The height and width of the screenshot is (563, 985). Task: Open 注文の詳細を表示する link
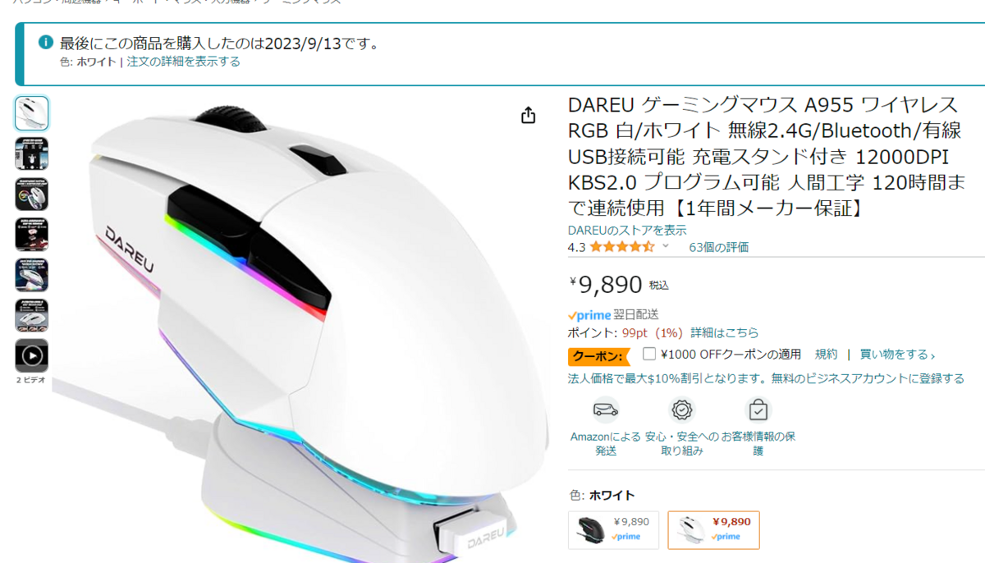pyautogui.click(x=184, y=62)
